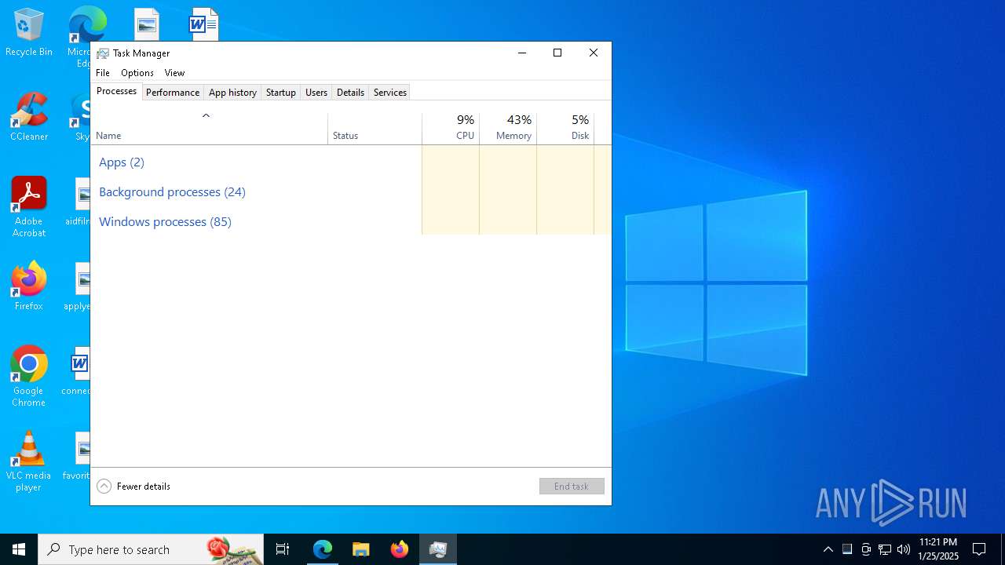1005x565 pixels.
Task: Click the Task Manager title bar icon
Action: point(103,53)
